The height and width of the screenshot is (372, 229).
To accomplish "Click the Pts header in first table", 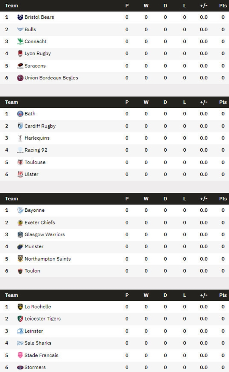I will point(223,6).
